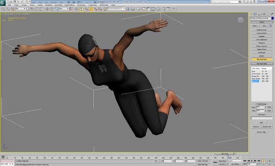Activate the Select and Scale tool
The image size is (275, 166).
point(56,9)
